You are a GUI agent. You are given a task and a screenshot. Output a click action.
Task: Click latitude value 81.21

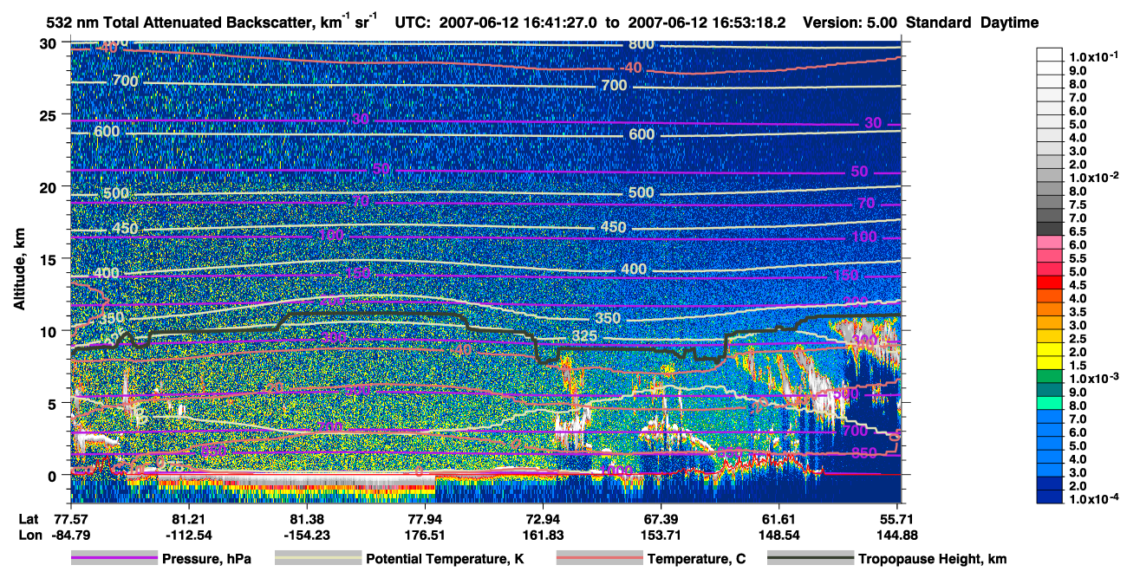coord(188,518)
